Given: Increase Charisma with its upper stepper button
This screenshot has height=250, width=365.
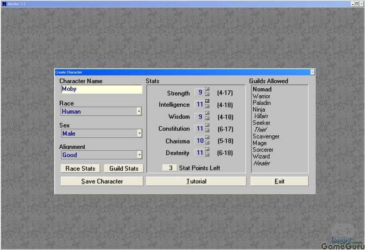Looking at the screenshot, I should pos(207,137).
